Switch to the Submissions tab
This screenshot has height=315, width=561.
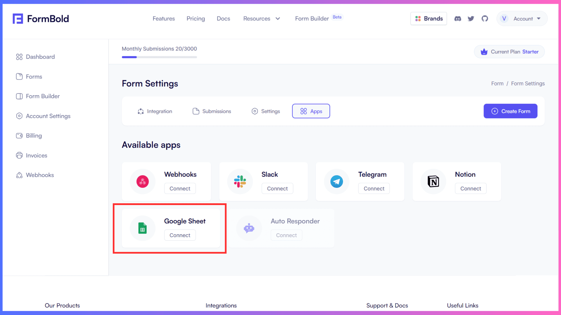[x=212, y=111]
